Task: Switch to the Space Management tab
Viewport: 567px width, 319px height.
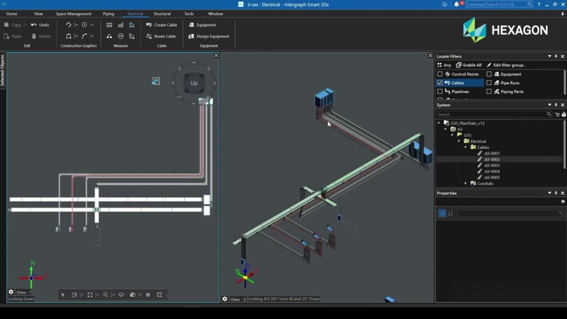Action: click(x=74, y=14)
